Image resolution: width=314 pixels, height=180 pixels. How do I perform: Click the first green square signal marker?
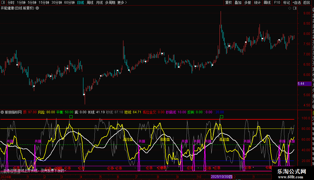71,117
